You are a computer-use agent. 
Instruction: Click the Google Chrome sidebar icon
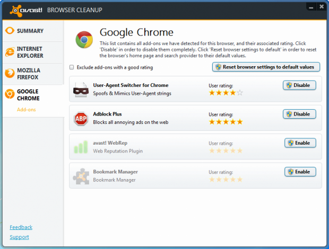pos(10,94)
